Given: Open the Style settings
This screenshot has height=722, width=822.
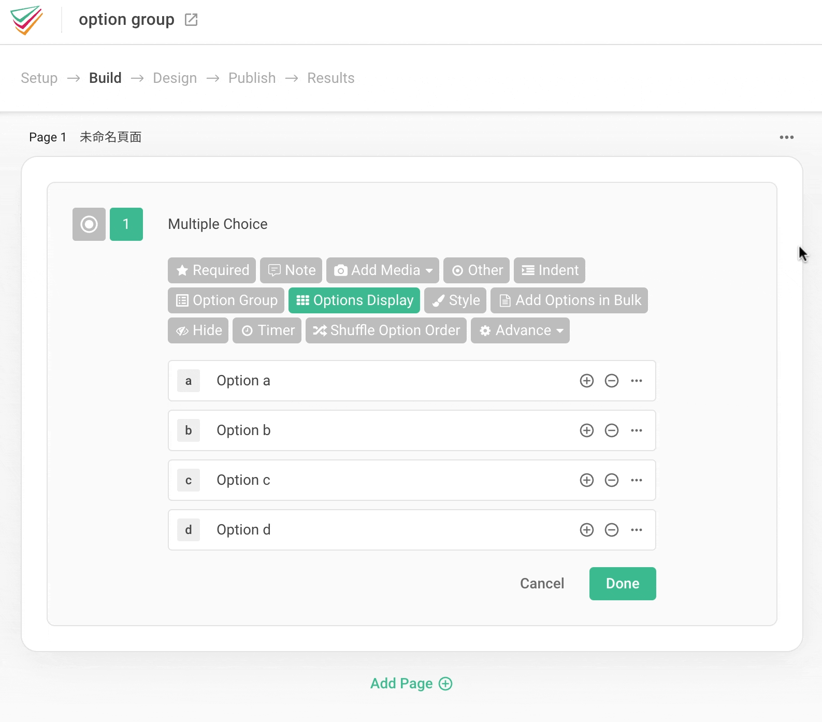Looking at the screenshot, I should point(455,300).
